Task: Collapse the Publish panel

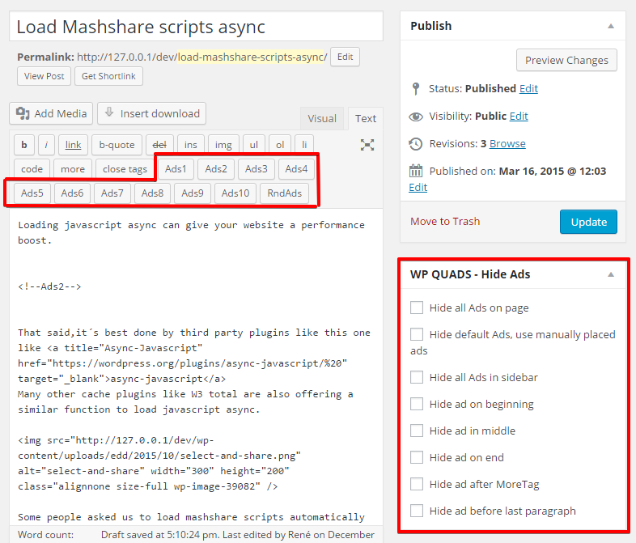Action: [611, 26]
